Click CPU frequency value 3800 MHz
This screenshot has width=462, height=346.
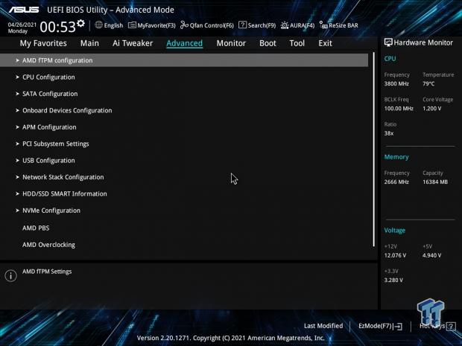(396, 84)
